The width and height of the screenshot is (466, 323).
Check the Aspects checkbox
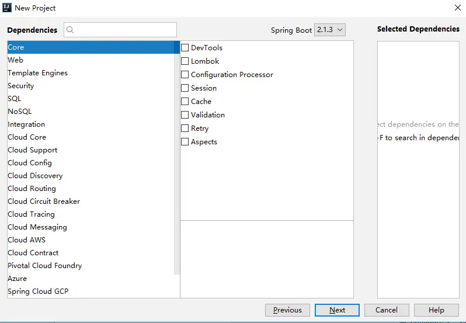click(185, 142)
